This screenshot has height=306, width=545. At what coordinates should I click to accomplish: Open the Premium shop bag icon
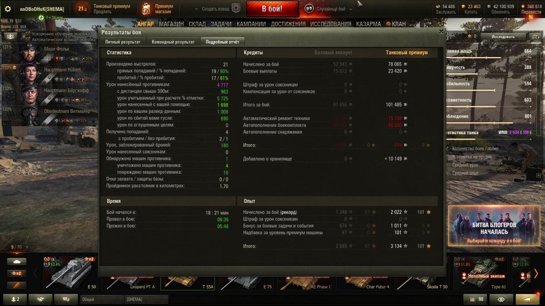(146, 9)
